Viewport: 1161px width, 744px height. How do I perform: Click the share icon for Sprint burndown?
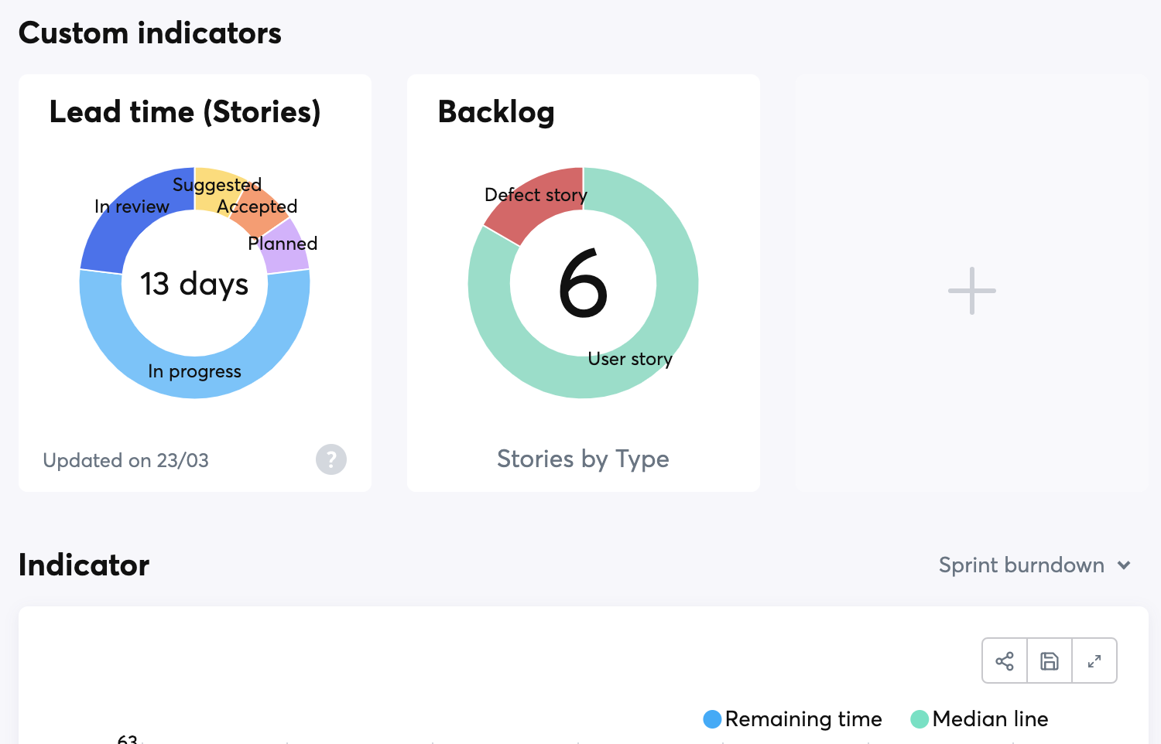coord(1004,660)
